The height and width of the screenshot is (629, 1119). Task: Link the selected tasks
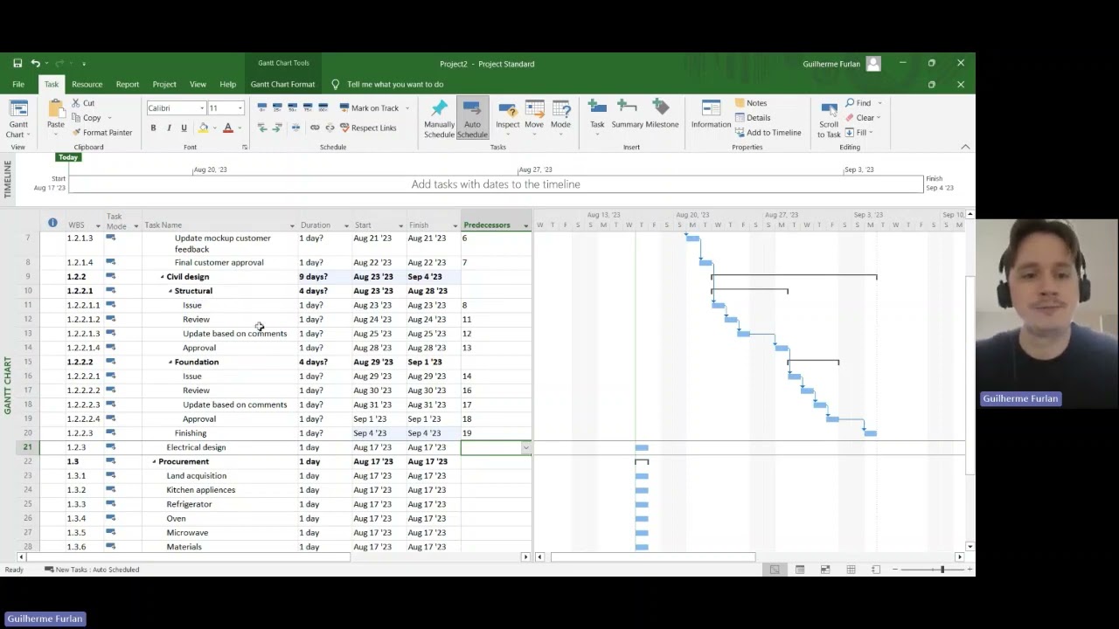point(315,128)
